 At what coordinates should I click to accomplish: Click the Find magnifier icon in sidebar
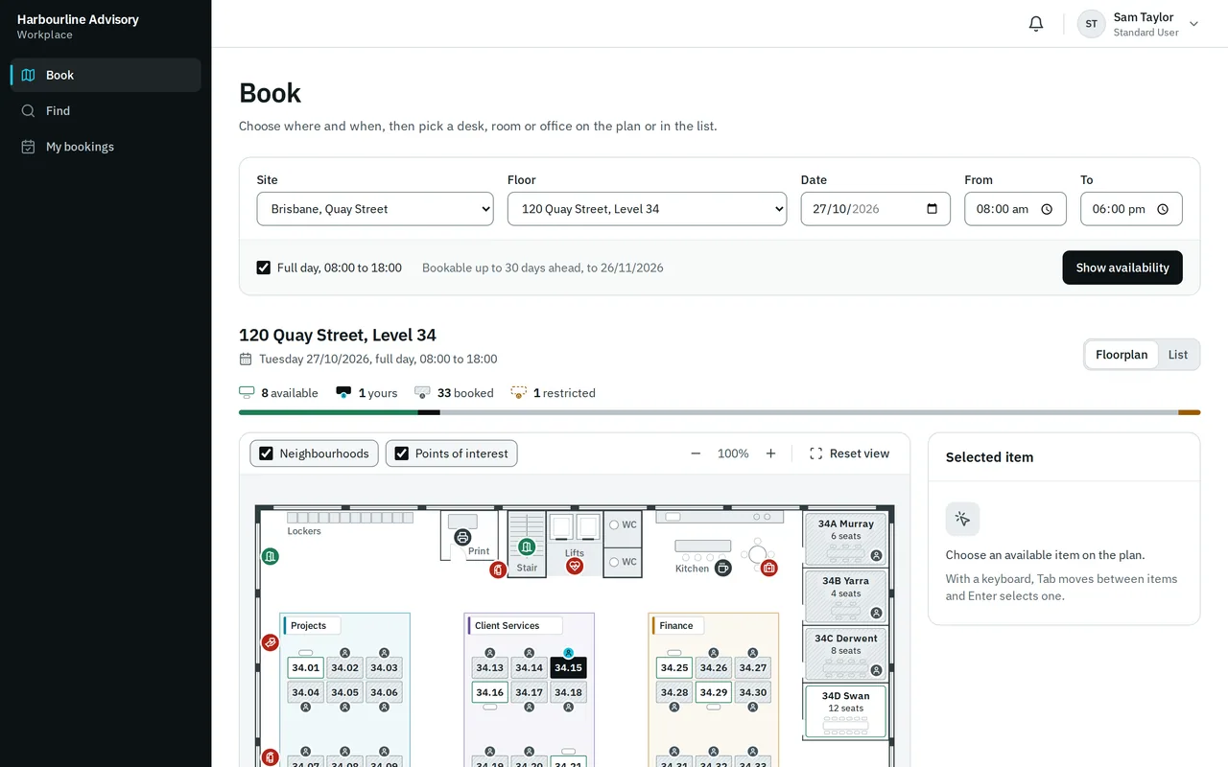[x=29, y=111]
